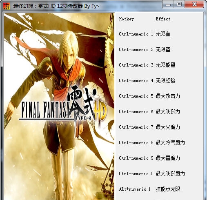Select the 最大雷魔力 effect text
This screenshot has height=200, width=207.
coord(168,158)
